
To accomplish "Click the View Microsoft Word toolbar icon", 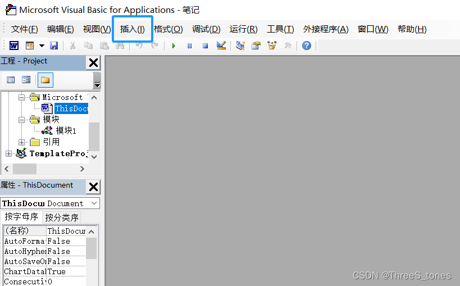I will [14, 46].
